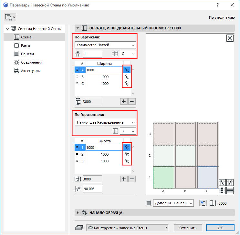Open the Количество Частей vertical division dropdown
The image size is (240, 235).
pos(105,45)
